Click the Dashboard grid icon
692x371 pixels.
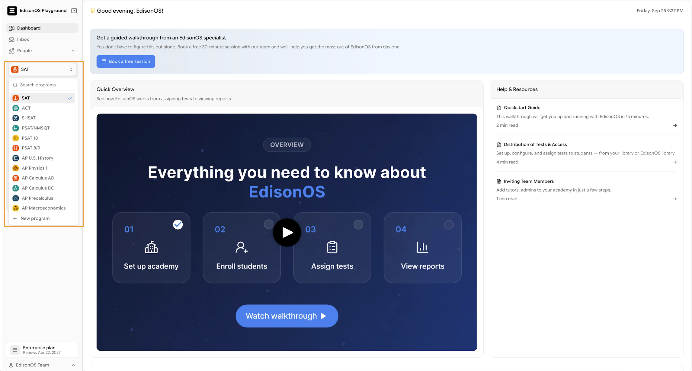[12, 28]
